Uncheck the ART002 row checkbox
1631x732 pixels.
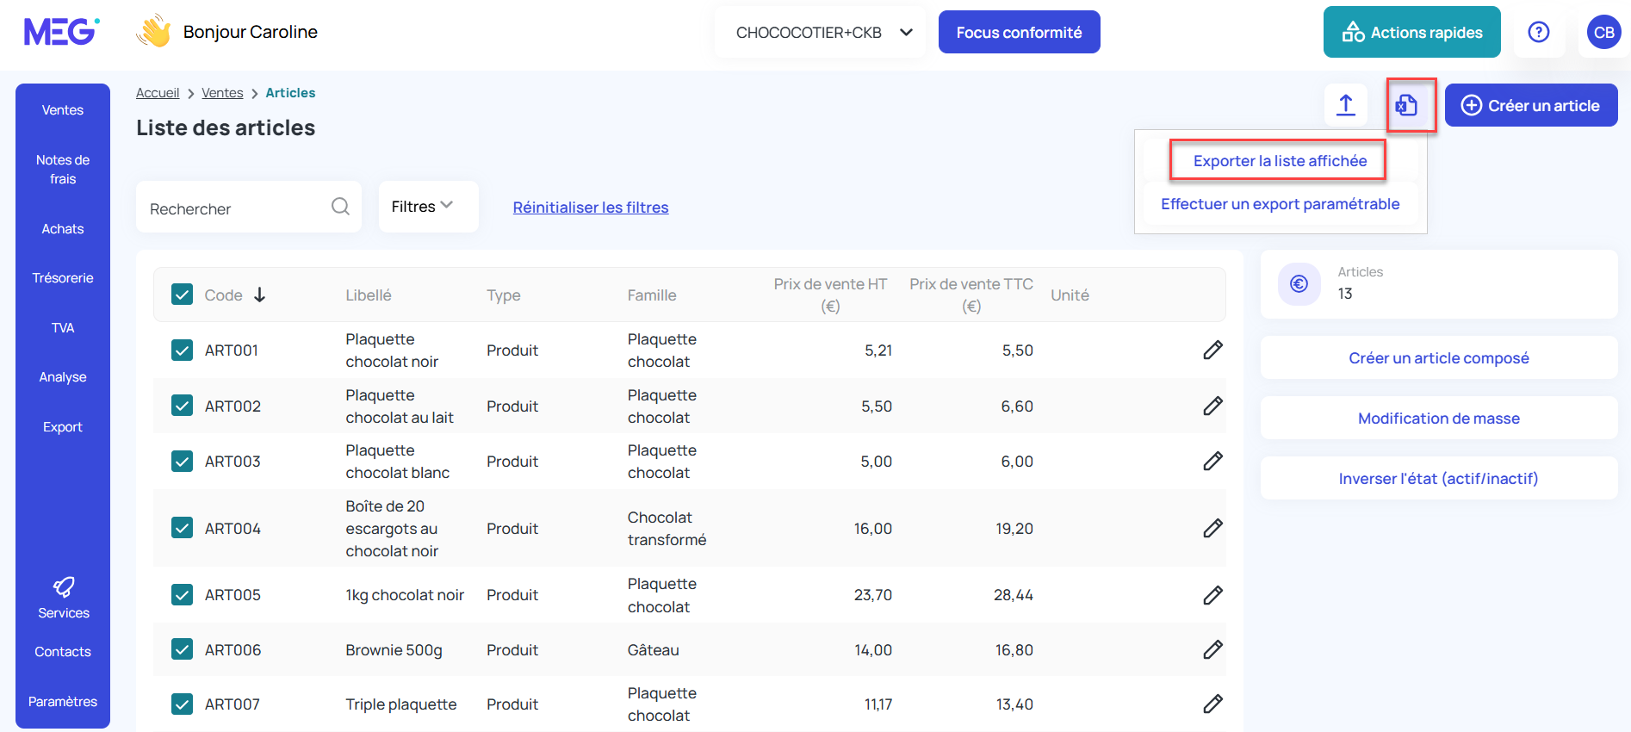click(x=183, y=406)
